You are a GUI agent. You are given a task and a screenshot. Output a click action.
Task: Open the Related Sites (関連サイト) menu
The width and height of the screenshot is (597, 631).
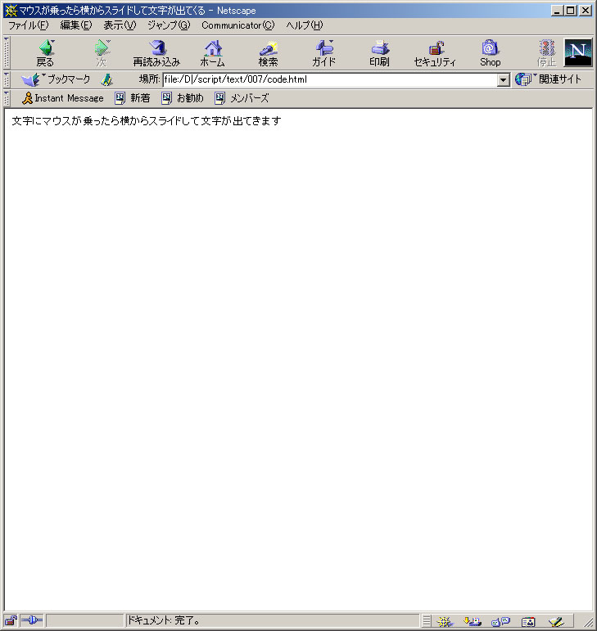tap(549, 79)
